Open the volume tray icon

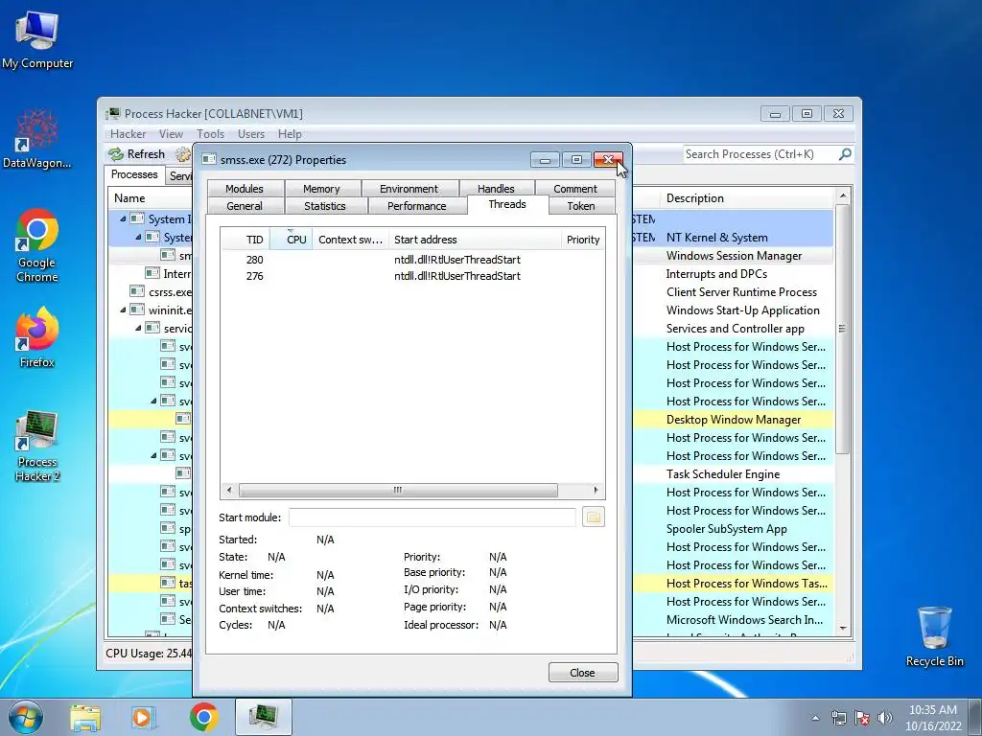coord(884,718)
